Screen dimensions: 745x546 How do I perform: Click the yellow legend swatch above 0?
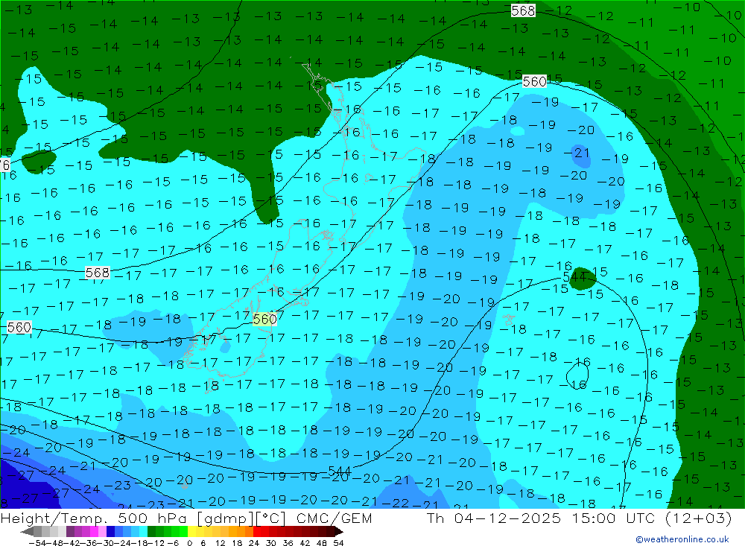(x=192, y=531)
